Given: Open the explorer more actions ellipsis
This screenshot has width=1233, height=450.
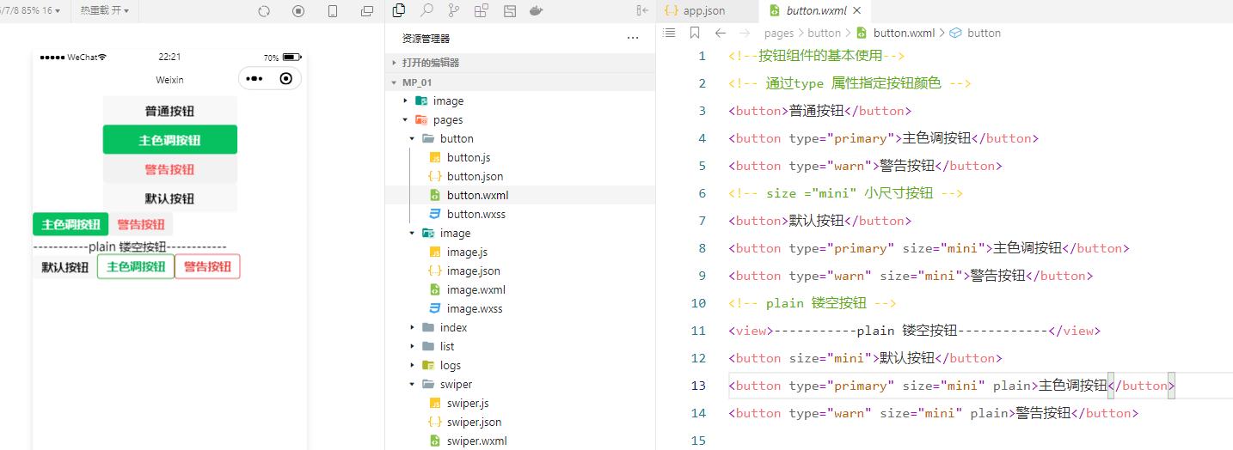Looking at the screenshot, I should [633, 39].
